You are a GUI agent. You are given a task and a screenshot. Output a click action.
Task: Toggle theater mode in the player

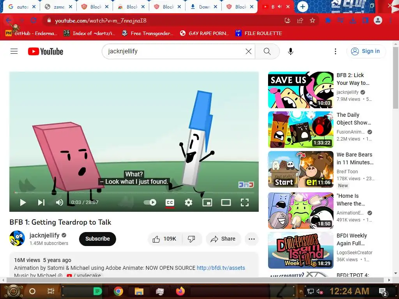click(226, 202)
